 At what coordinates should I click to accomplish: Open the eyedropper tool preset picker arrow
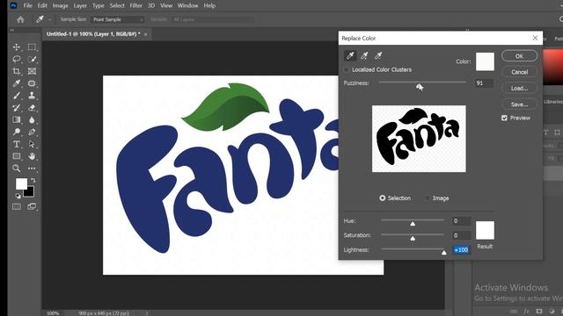pyautogui.click(x=49, y=19)
